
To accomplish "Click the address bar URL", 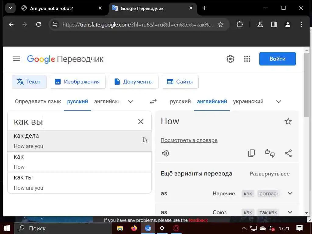I will point(137,24).
